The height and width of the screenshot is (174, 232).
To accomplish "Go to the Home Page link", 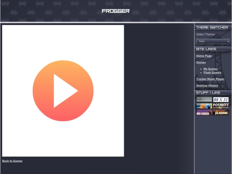I will 204,56.
